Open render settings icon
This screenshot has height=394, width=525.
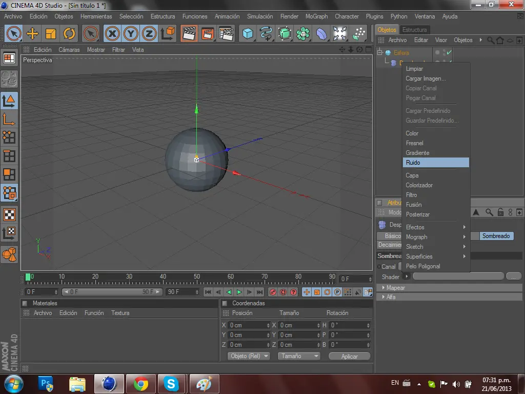[x=226, y=33]
